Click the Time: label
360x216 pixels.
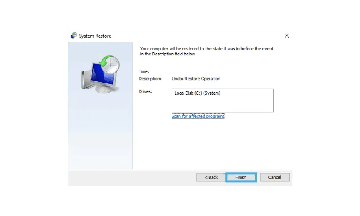(144, 72)
